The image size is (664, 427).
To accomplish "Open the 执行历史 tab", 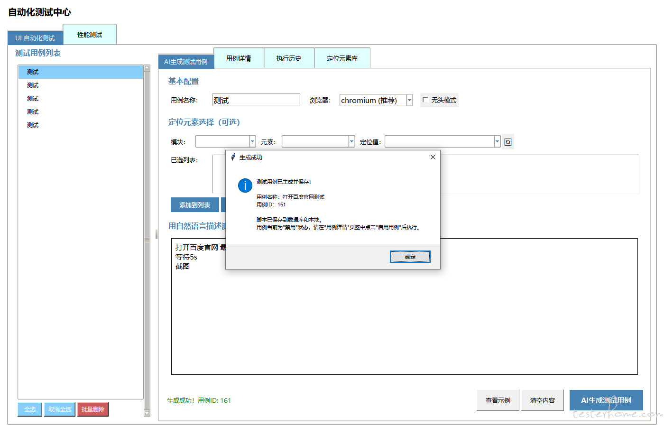I will point(289,58).
